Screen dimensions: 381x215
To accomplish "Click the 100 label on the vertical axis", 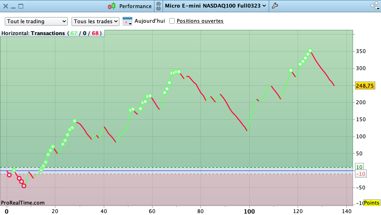I will pyautogui.click(x=361, y=136).
